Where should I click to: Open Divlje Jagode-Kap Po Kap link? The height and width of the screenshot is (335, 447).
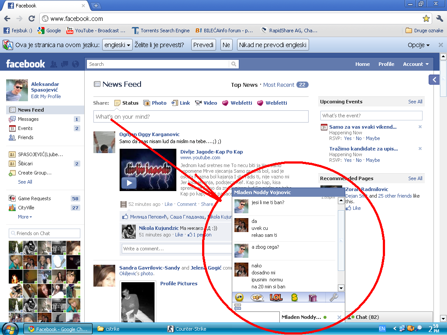[212, 151]
